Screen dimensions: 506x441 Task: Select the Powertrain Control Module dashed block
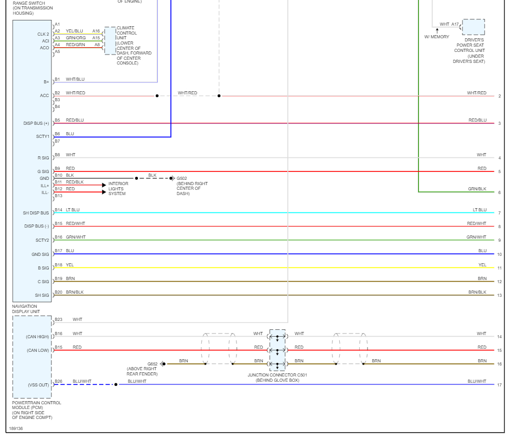32,357
